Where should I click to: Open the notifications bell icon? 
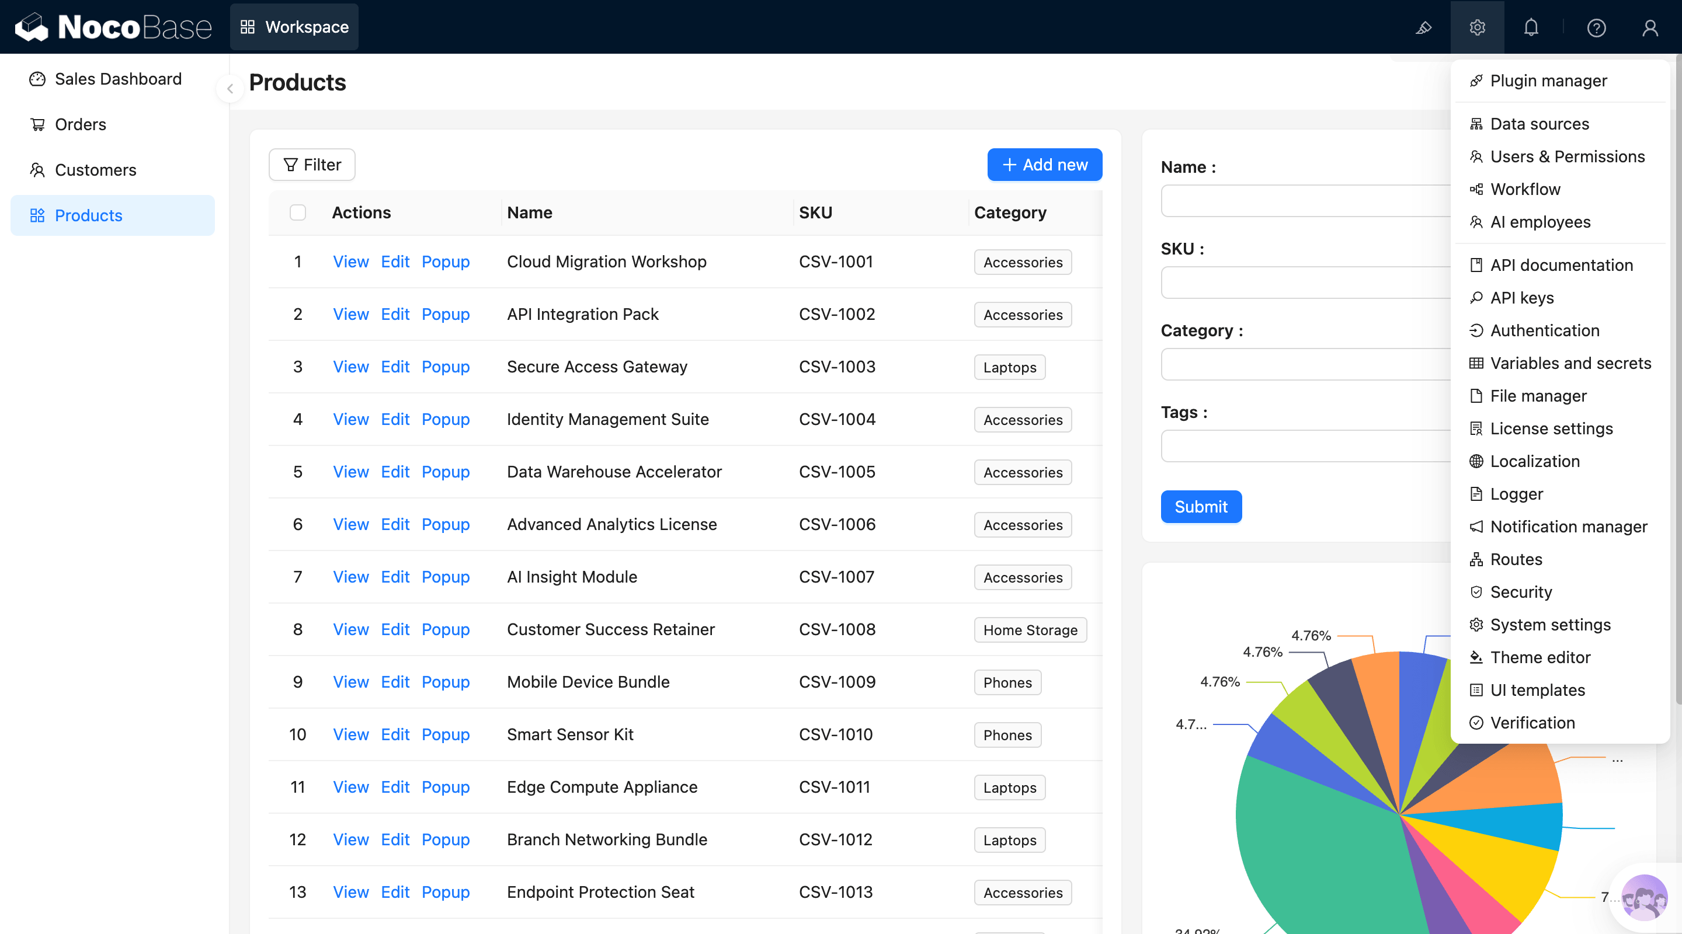point(1531,27)
